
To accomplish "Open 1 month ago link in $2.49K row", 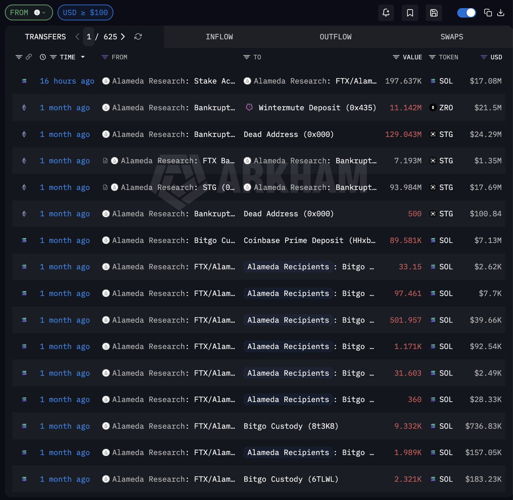I will click(x=65, y=373).
